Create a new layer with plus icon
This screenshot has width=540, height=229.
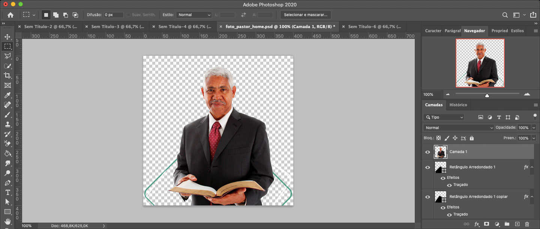(x=517, y=224)
